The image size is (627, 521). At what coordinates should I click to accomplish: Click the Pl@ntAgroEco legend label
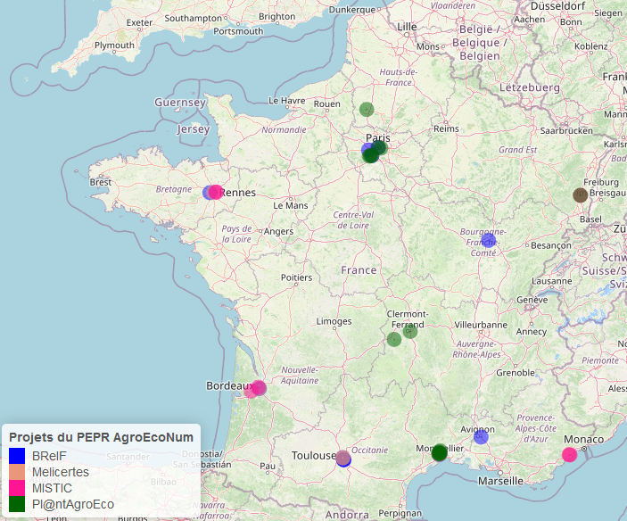[72, 504]
